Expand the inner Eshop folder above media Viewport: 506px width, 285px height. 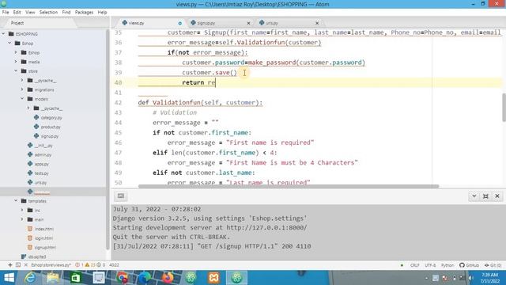point(16,52)
